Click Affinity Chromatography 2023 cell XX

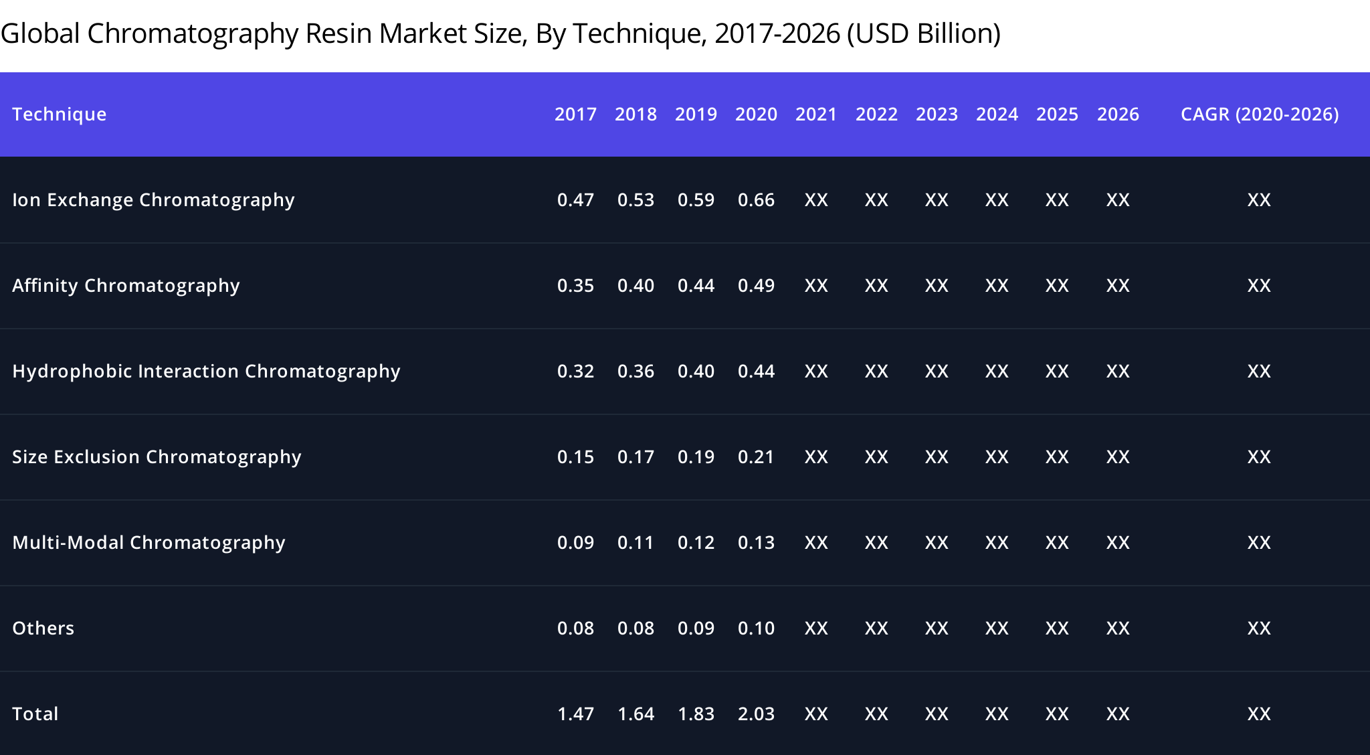[937, 286]
